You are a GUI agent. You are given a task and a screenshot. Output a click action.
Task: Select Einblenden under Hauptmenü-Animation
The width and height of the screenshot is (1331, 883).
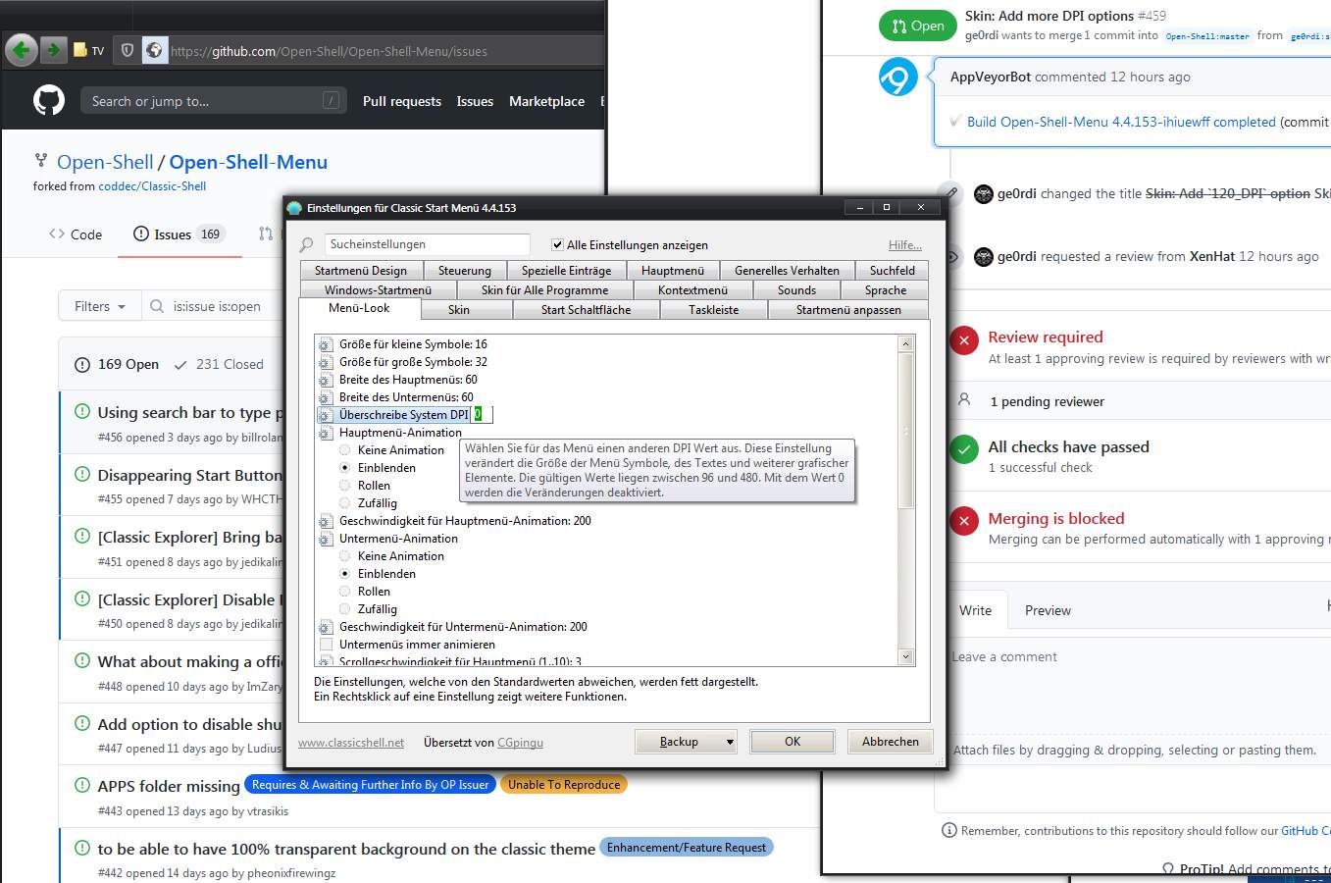pyautogui.click(x=345, y=468)
